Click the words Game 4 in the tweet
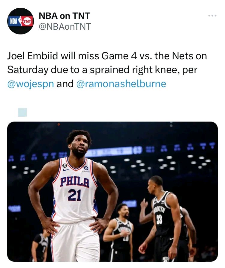The height and width of the screenshot is (268, 225). click(119, 56)
